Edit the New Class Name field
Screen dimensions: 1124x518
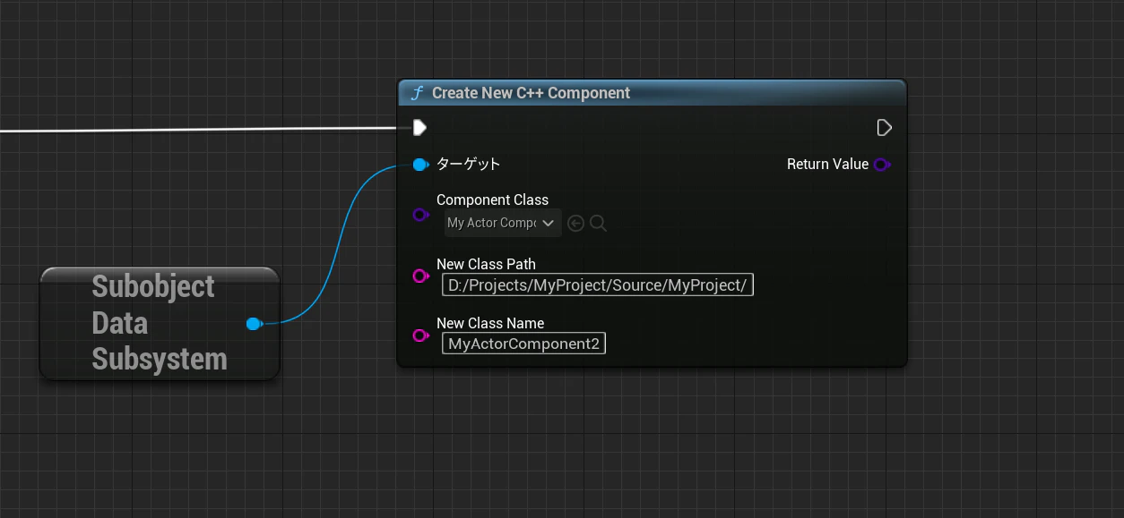point(523,344)
